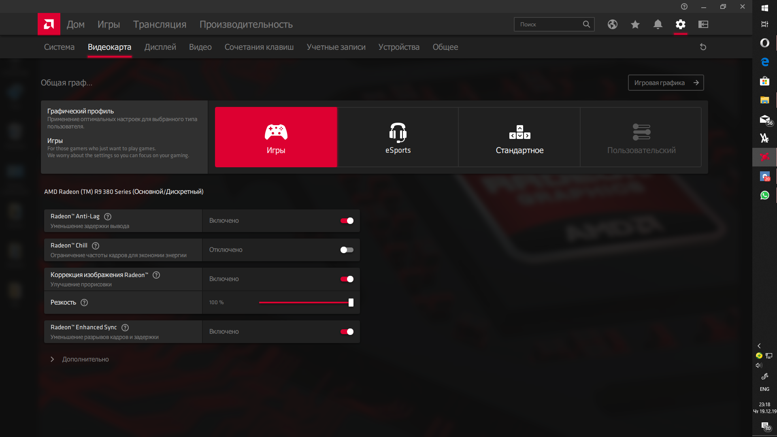Open favorites star icon
The height and width of the screenshot is (437, 777).
click(635, 24)
